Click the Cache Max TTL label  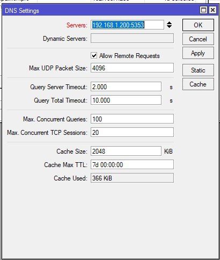click(65, 165)
